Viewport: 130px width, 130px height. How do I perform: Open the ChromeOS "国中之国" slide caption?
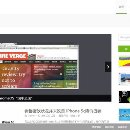point(16,98)
